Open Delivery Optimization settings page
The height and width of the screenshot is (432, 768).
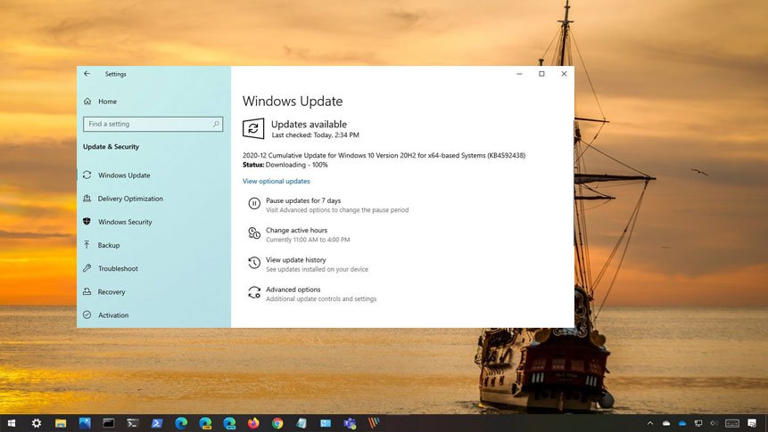point(130,199)
